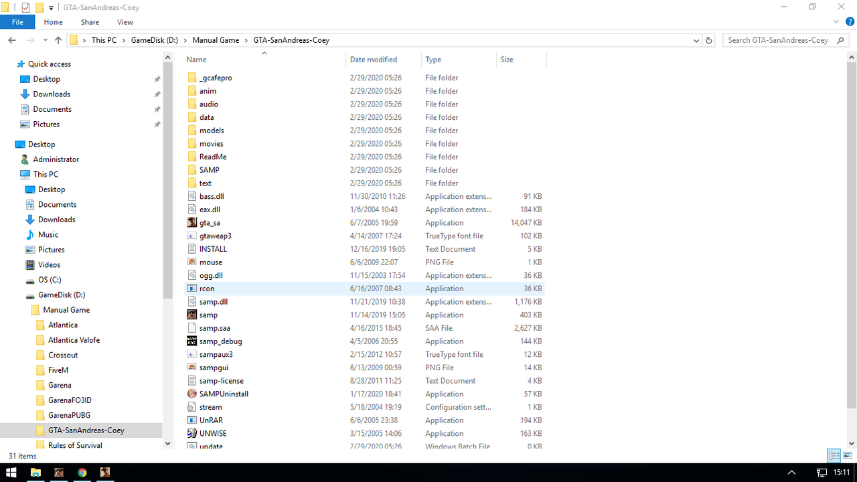
Task: Select the sampgui PNG file icon
Action: [x=192, y=368]
